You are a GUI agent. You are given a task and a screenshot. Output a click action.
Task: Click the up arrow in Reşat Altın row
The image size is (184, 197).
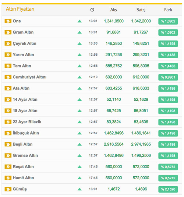point(79,167)
